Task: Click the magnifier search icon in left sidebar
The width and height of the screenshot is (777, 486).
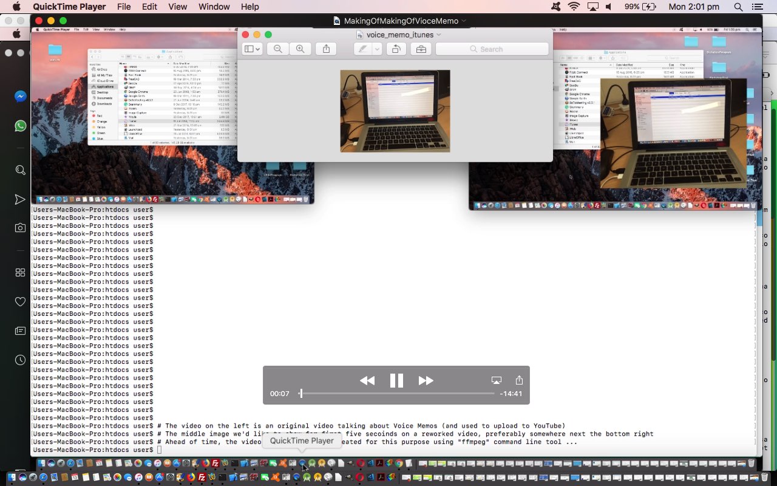Action: [20, 170]
